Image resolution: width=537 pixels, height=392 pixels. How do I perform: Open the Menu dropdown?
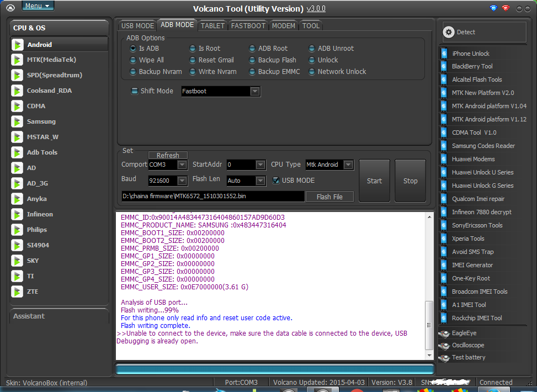(38, 6)
